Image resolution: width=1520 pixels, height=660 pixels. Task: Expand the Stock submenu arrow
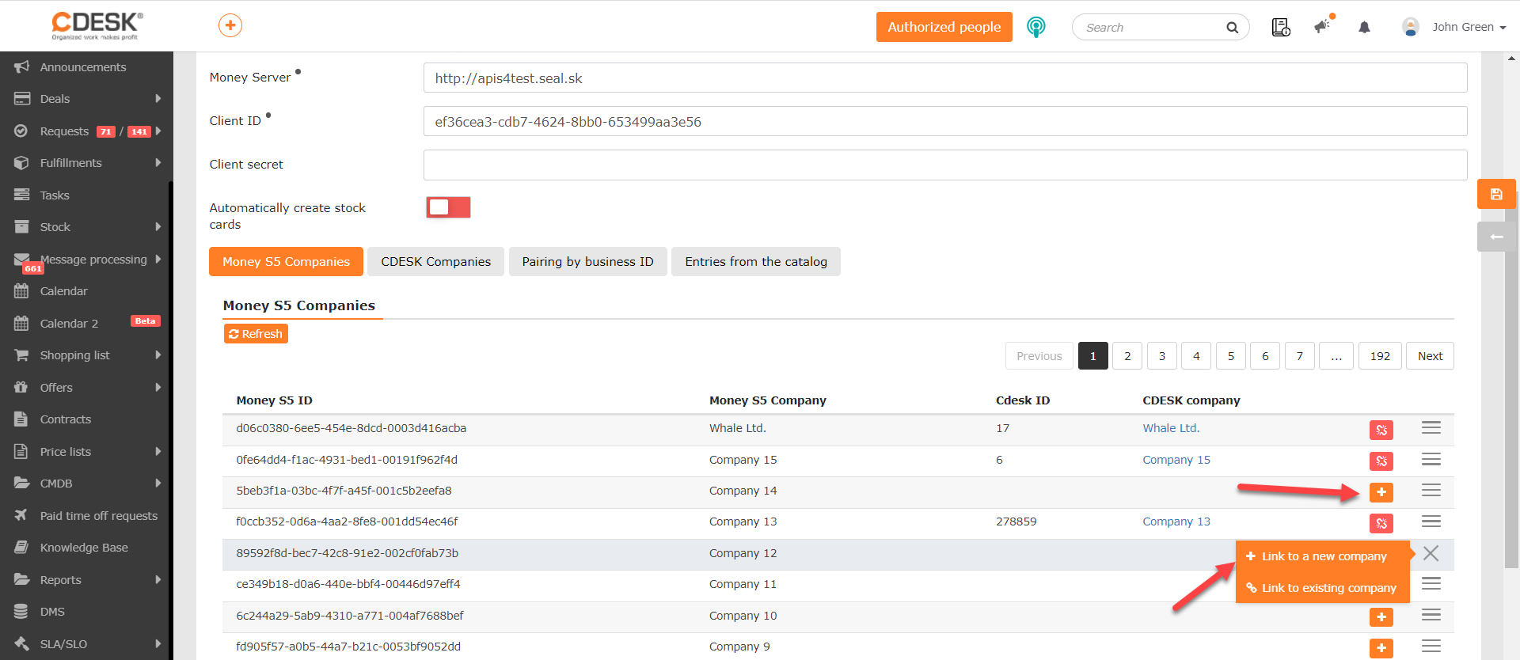158,227
